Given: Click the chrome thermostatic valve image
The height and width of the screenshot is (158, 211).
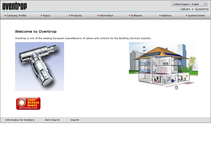Looking at the screenshot, I should [x=39, y=67].
